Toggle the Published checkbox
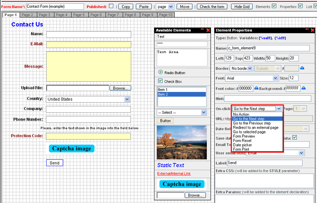 pyautogui.click(x=111, y=6)
